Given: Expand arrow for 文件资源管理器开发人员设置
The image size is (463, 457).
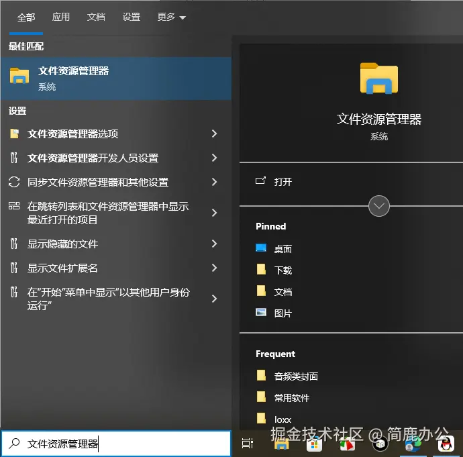Looking at the screenshot, I should point(214,158).
